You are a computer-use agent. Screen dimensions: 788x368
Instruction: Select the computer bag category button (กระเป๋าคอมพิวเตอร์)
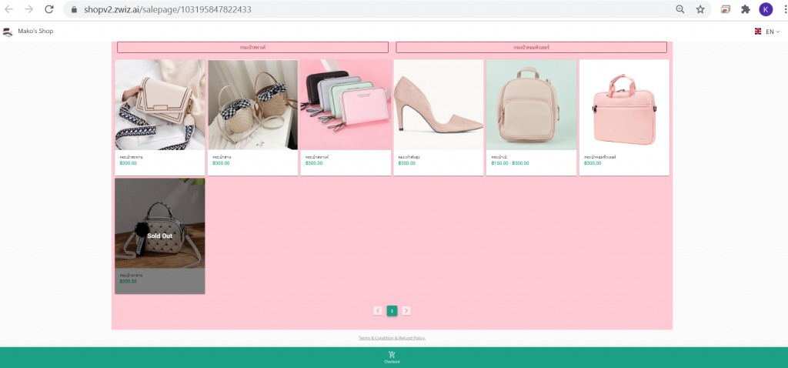(531, 47)
